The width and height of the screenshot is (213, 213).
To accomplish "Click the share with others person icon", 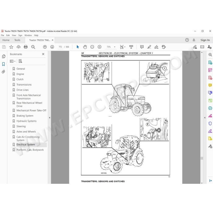I will [209, 47].
